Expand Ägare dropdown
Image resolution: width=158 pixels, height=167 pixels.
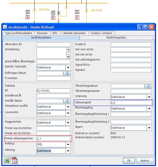149,128
